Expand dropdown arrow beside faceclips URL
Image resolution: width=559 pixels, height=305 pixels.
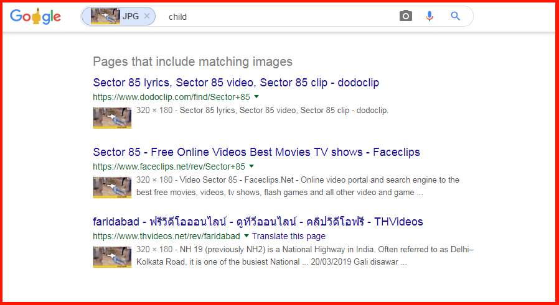click(251, 166)
